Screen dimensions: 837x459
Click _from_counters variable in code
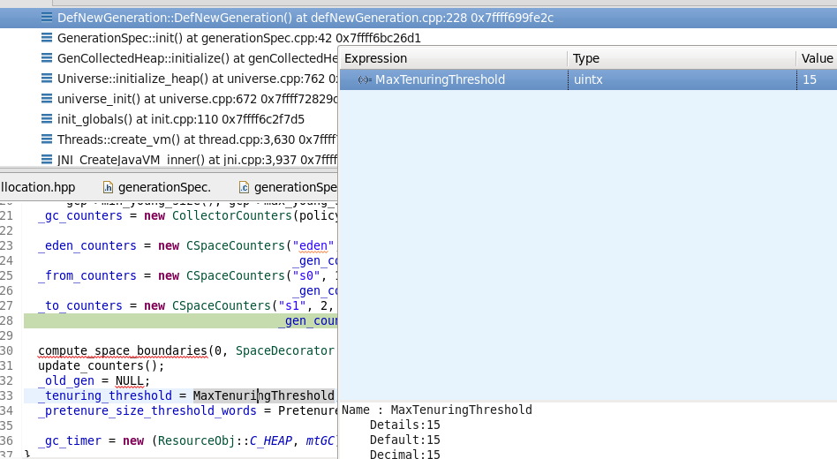(87, 275)
